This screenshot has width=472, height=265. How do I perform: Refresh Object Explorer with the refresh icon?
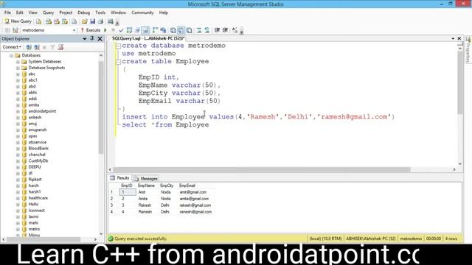[60, 47]
